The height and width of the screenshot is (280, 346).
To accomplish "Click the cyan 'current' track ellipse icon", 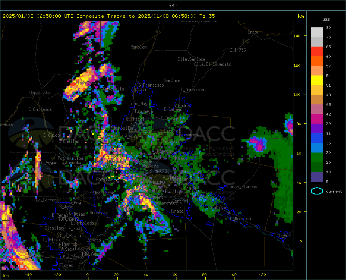I will tap(317, 191).
